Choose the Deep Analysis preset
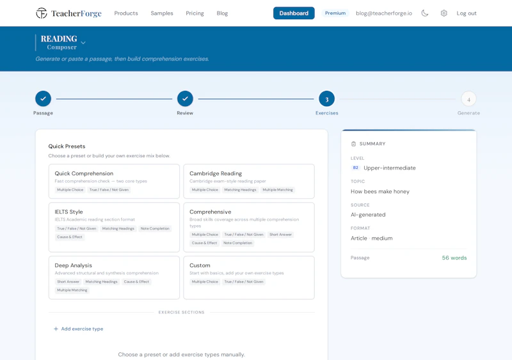The image size is (512, 360). click(x=114, y=278)
